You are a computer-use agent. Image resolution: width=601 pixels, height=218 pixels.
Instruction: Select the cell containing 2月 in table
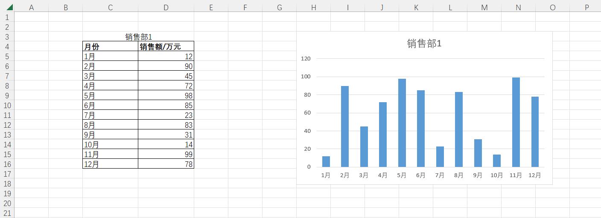(110, 66)
